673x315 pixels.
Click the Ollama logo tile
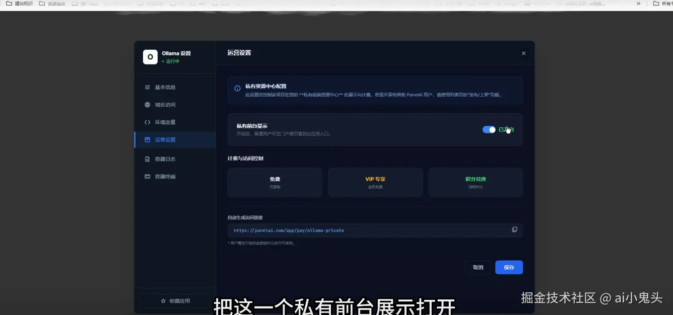click(150, 57)
